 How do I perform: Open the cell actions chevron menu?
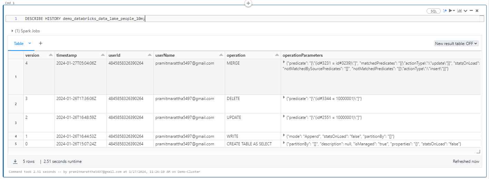tap(465, 11)
